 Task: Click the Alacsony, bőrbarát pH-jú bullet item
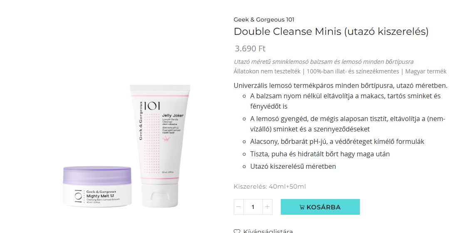[x=337, y=141]
